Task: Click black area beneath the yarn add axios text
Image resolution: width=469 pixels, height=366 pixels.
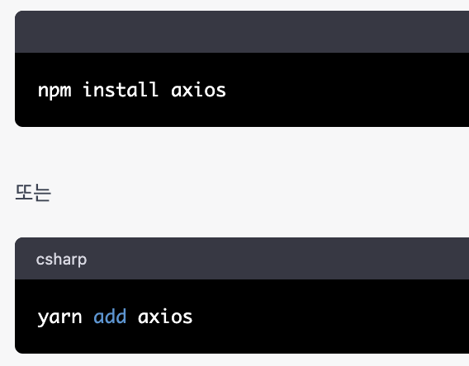Action: click(x=115, y=341)
